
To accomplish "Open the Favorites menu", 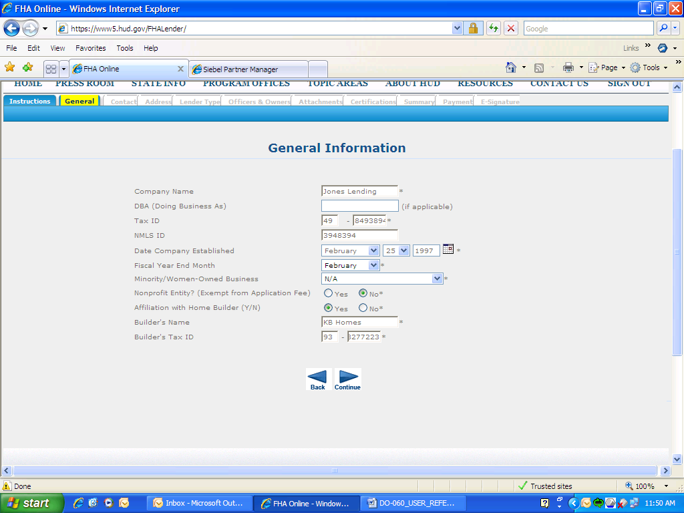I will pos(91,48).
